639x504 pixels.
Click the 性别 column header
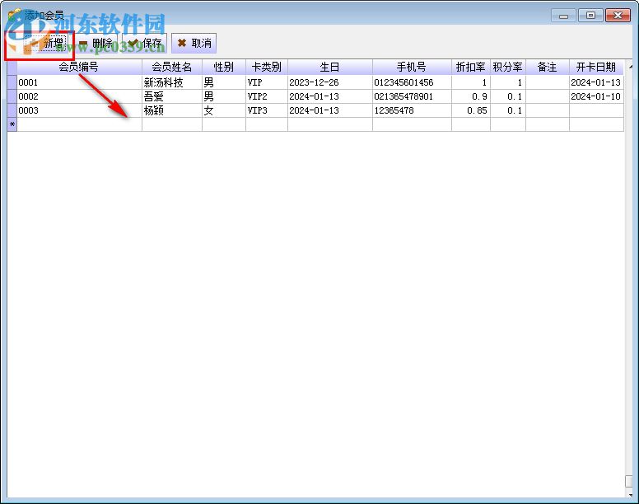[224, 67]
